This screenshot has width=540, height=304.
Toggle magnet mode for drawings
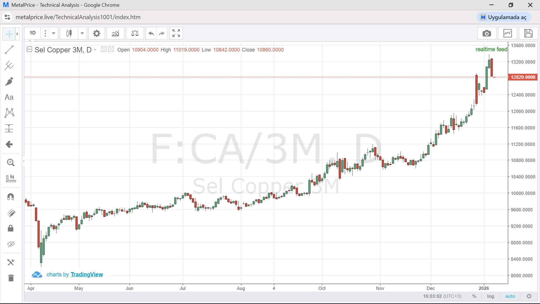coord(11,197)
